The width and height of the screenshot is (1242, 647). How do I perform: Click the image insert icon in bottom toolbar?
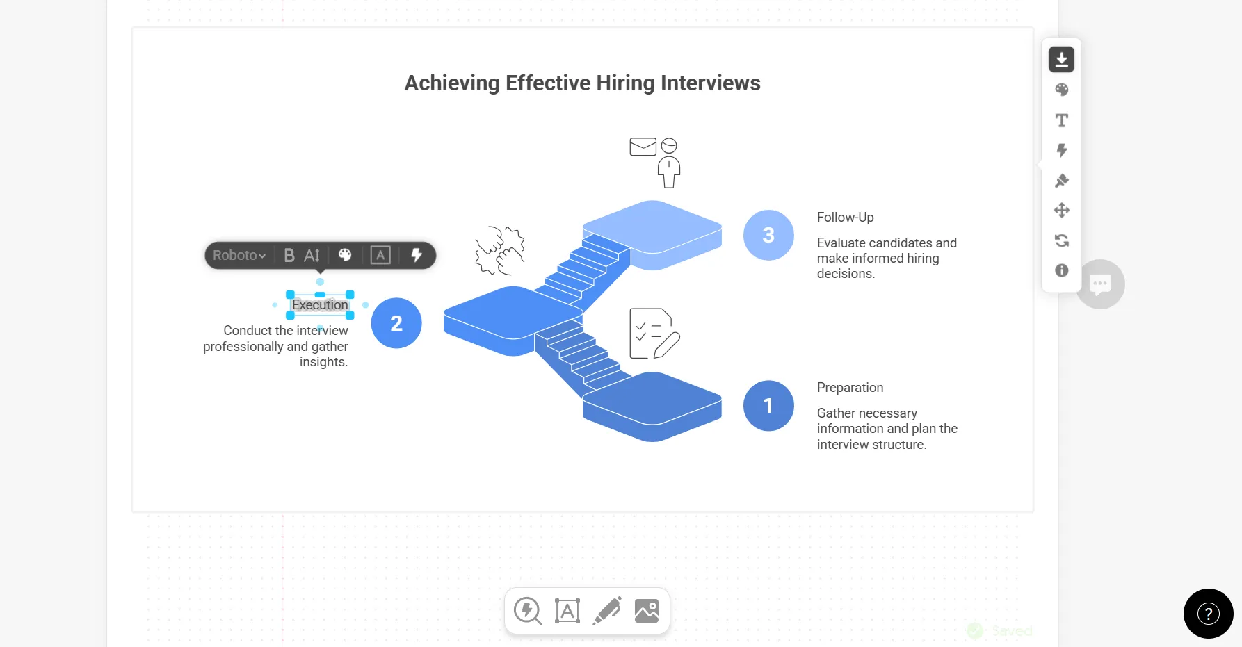pos(647,611)
